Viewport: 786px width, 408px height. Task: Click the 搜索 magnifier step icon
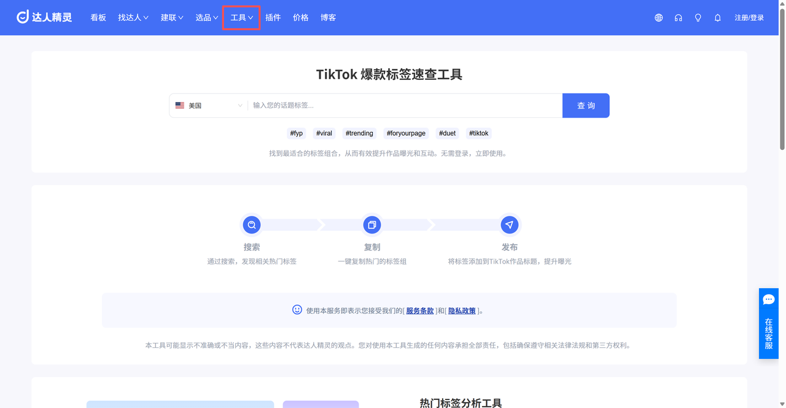coord(251,225)
